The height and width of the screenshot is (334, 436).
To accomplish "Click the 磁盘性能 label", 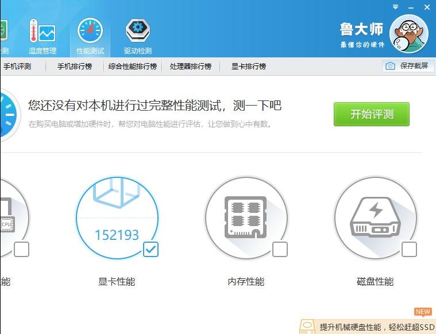I will (375, 282).
